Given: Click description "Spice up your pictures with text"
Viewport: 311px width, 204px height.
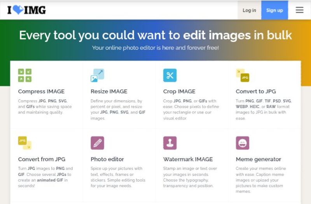Looking at the screenshot, I should (x=118, y=177).
